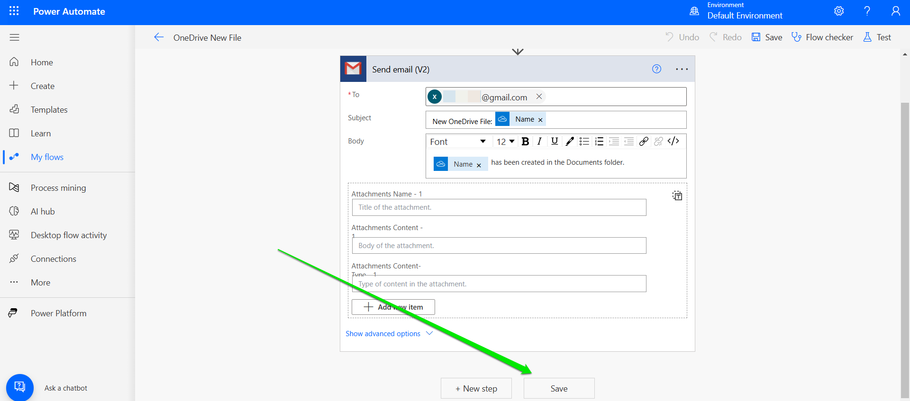The height and width of the screenshot is (401, 910).
Task: Open account profile icon
Action: coord(895,11)
